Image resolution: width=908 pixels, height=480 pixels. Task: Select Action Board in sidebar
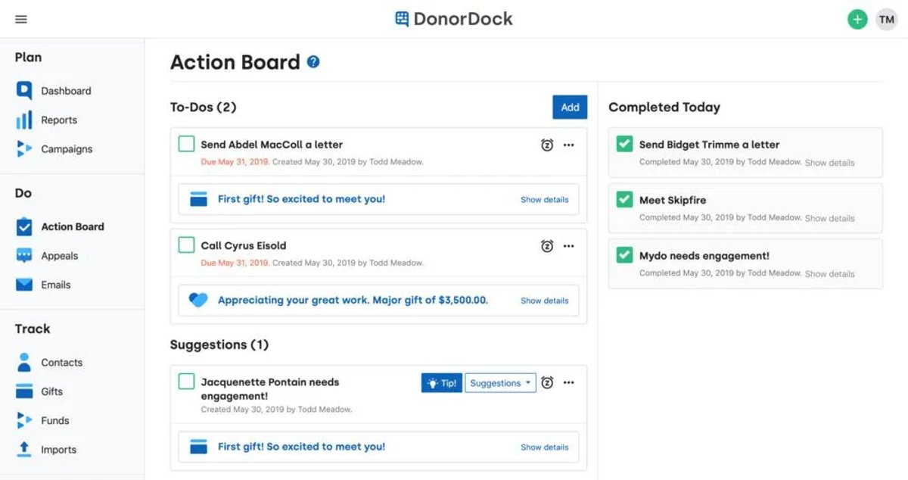[73, 226]
